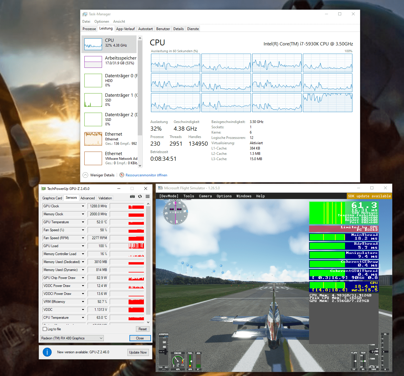404x376 pixels.
Task: Open Tools menu in Flight Simulator
Action: tap(189, 196)
